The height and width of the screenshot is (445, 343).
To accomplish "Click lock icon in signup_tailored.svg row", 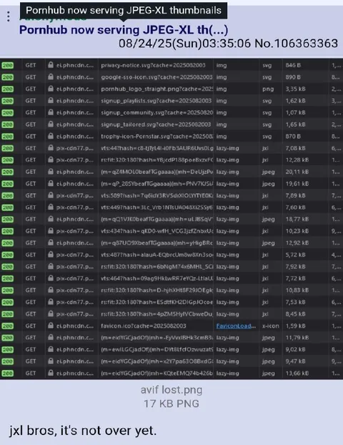I will pyautogui.click(x=51, y=124).
